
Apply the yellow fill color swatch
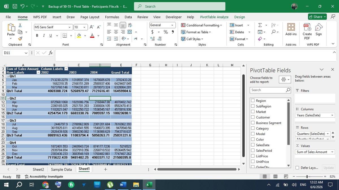coord(79,35)
